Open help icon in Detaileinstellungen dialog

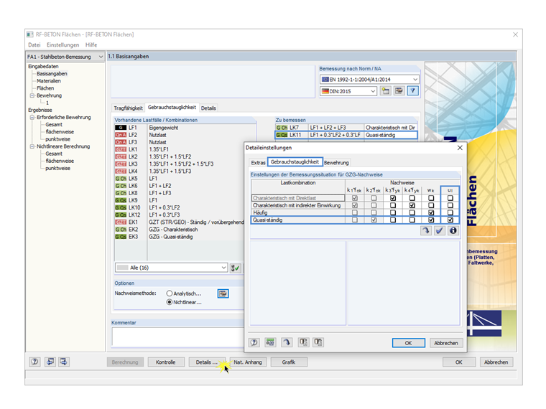click(254, 342)
